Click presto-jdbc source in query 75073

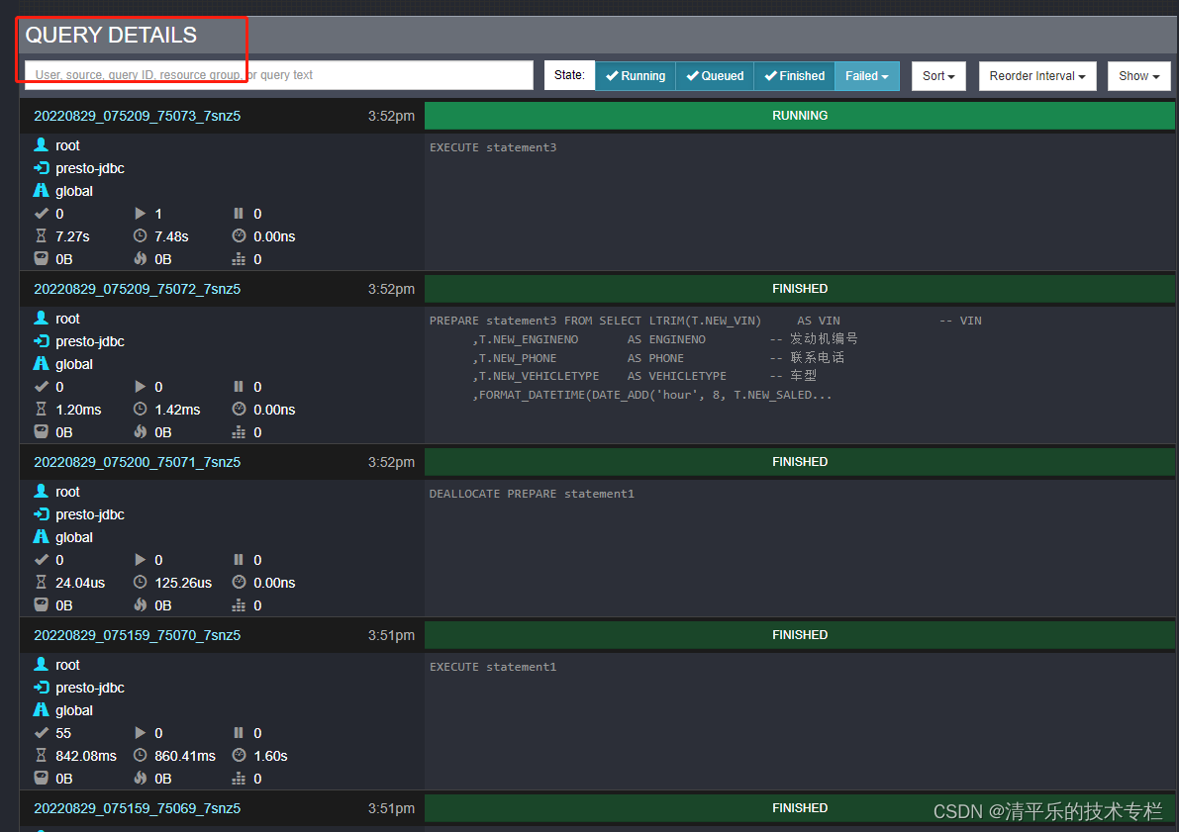[x=89, y=168]
